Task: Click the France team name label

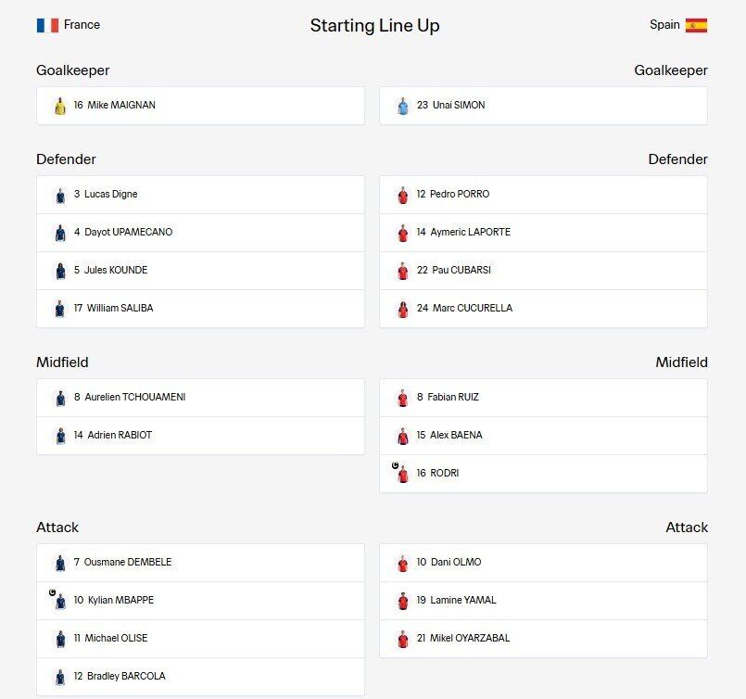Action: tap(82, 25)
